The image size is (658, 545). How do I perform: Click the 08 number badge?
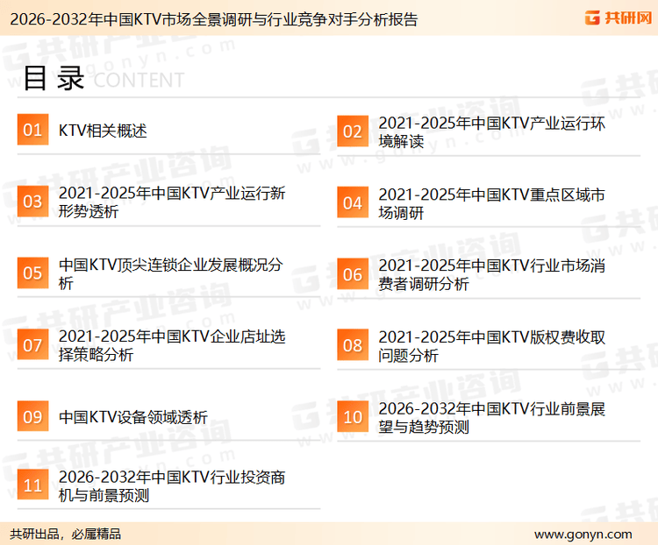click(x=353, y=345)
